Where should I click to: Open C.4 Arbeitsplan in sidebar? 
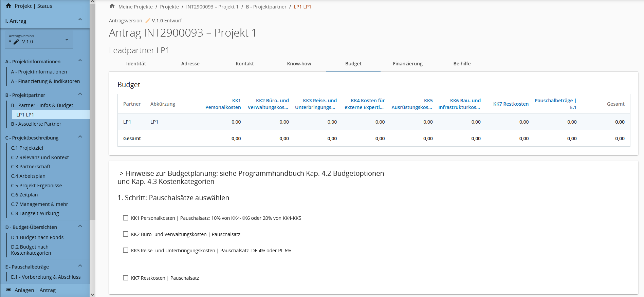(x=28, y=176)
